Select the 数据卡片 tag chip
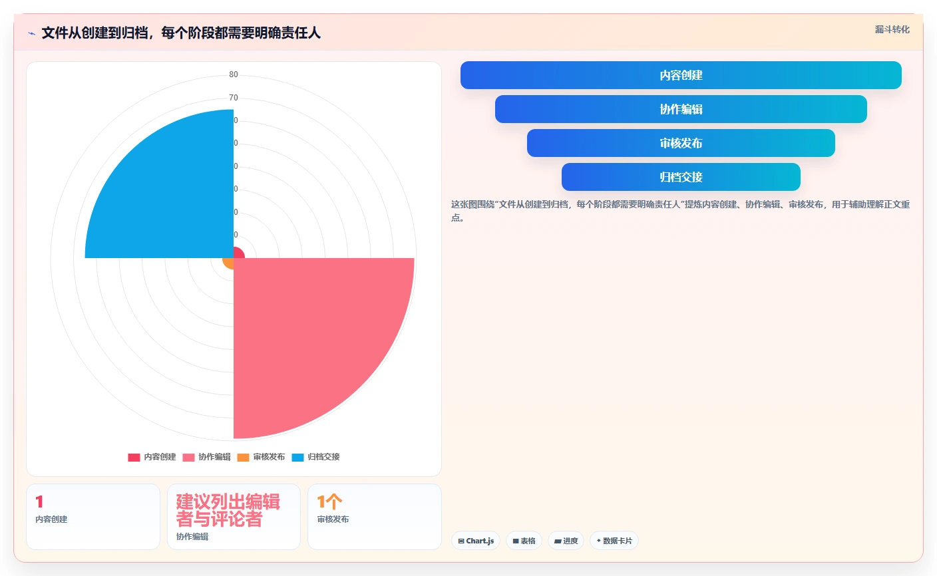Screen dimensions: 937x576 tap(614, 541)
